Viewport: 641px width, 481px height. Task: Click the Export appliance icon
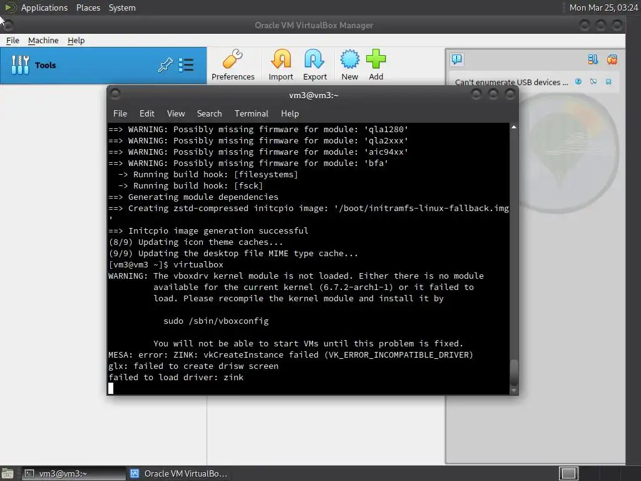click(314, 65)
